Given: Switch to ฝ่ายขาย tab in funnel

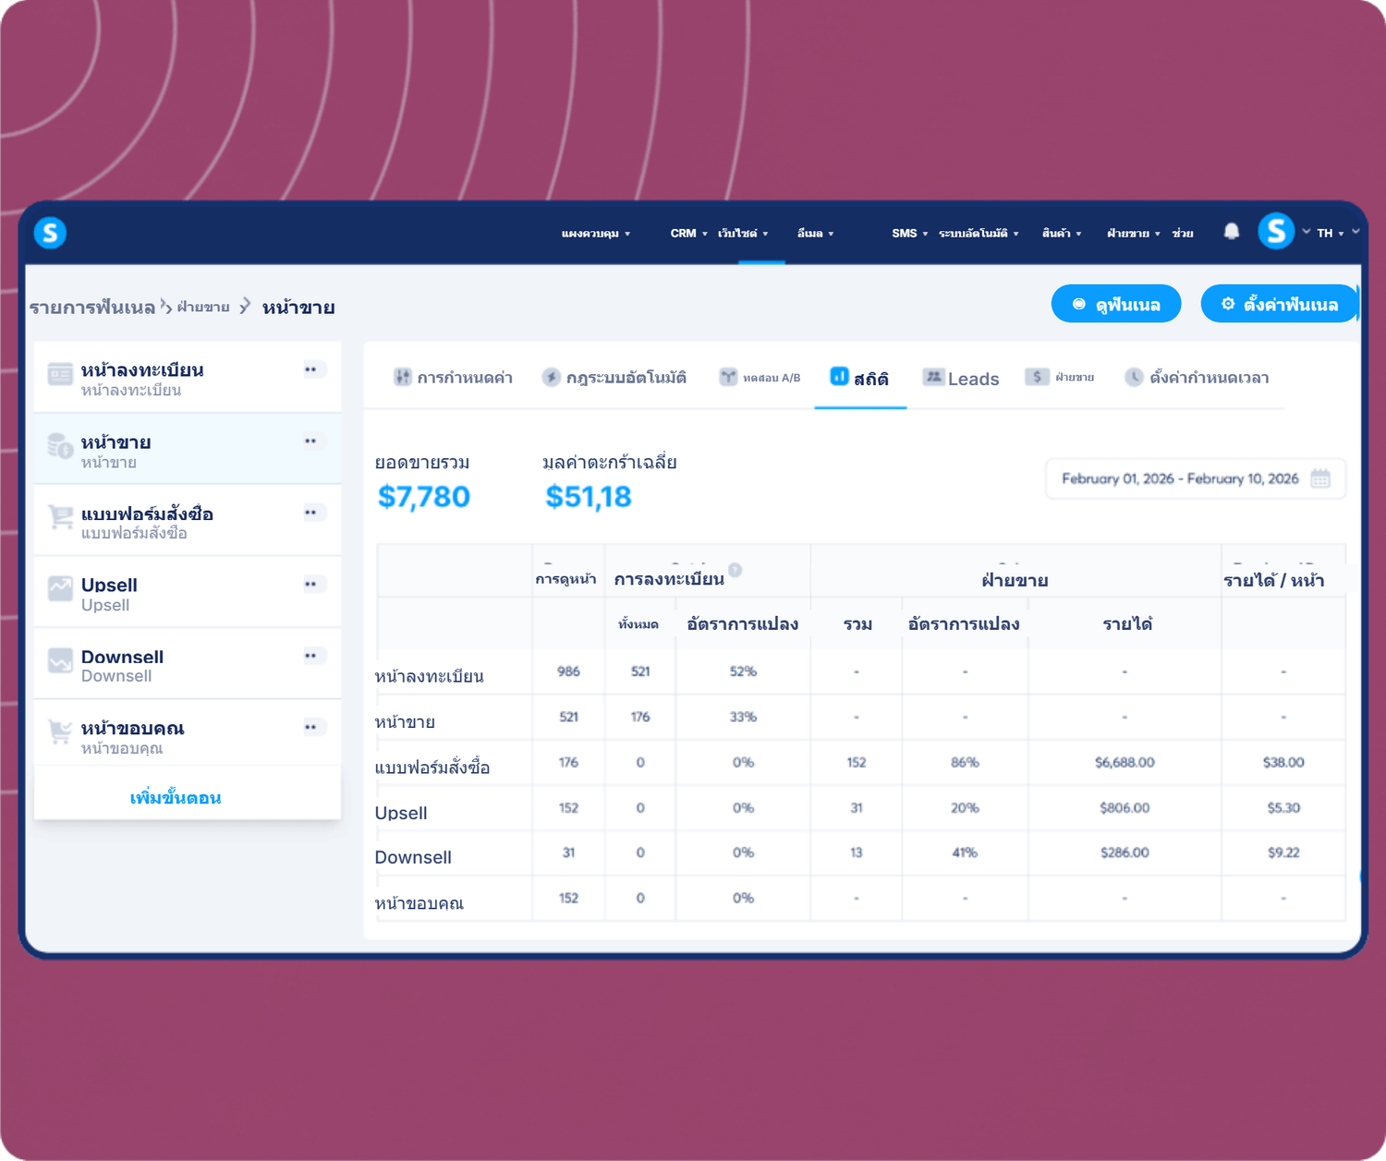Looking at the screenshot, I should click(1060, 378).
